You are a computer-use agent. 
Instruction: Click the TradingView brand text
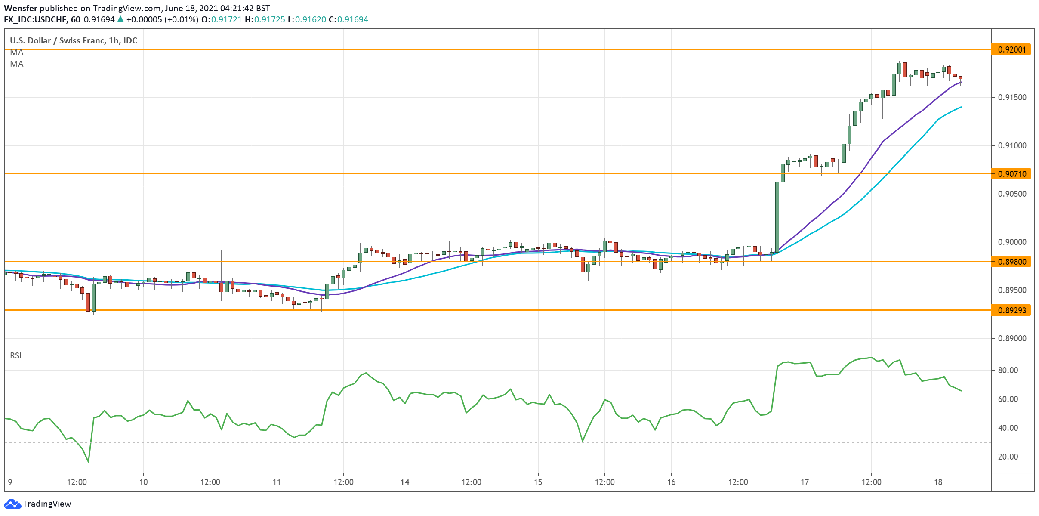point(47,504)
